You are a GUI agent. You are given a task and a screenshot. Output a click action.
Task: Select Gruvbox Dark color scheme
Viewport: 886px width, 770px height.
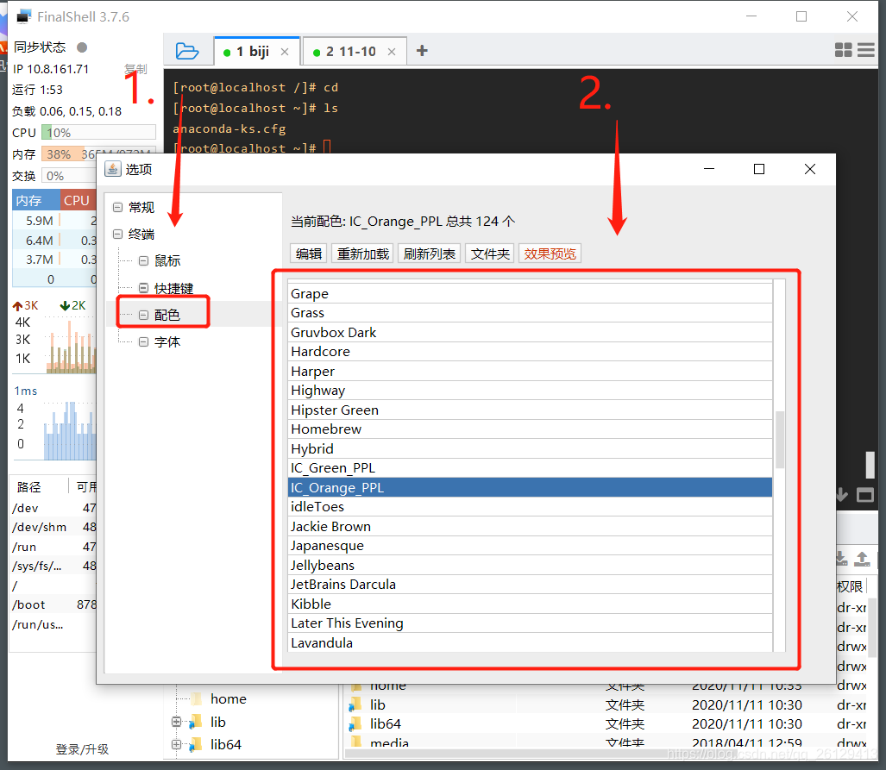(x=530, y=332)
